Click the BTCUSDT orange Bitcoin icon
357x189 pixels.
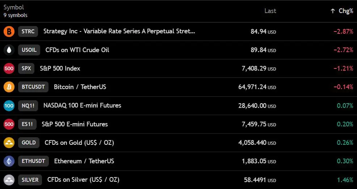click(x=9, y=87)
